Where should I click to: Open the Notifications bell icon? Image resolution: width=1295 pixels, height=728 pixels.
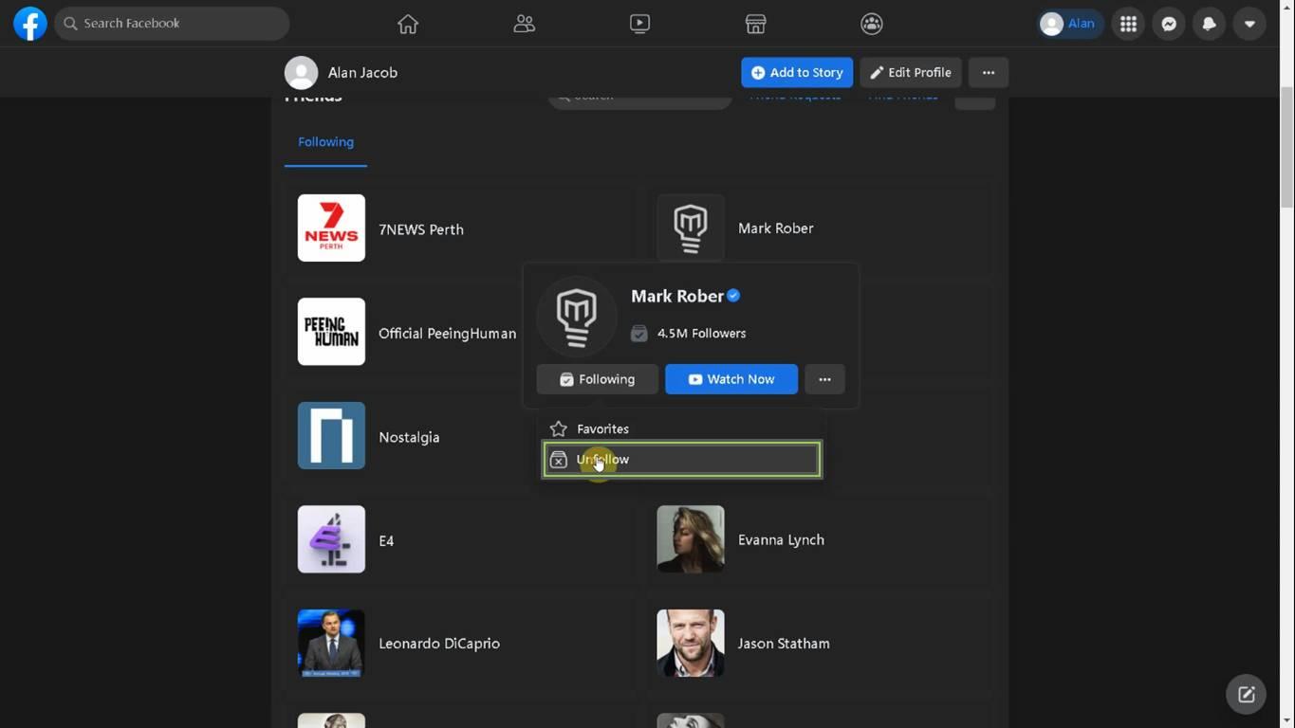(x=1209, y=24)
